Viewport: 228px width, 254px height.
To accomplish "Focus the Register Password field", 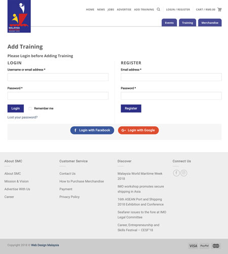I will [171, 96].
